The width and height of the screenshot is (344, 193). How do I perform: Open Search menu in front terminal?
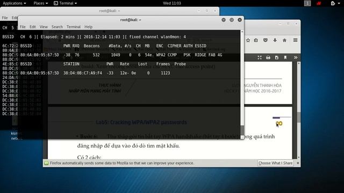(x=57, y=27)
